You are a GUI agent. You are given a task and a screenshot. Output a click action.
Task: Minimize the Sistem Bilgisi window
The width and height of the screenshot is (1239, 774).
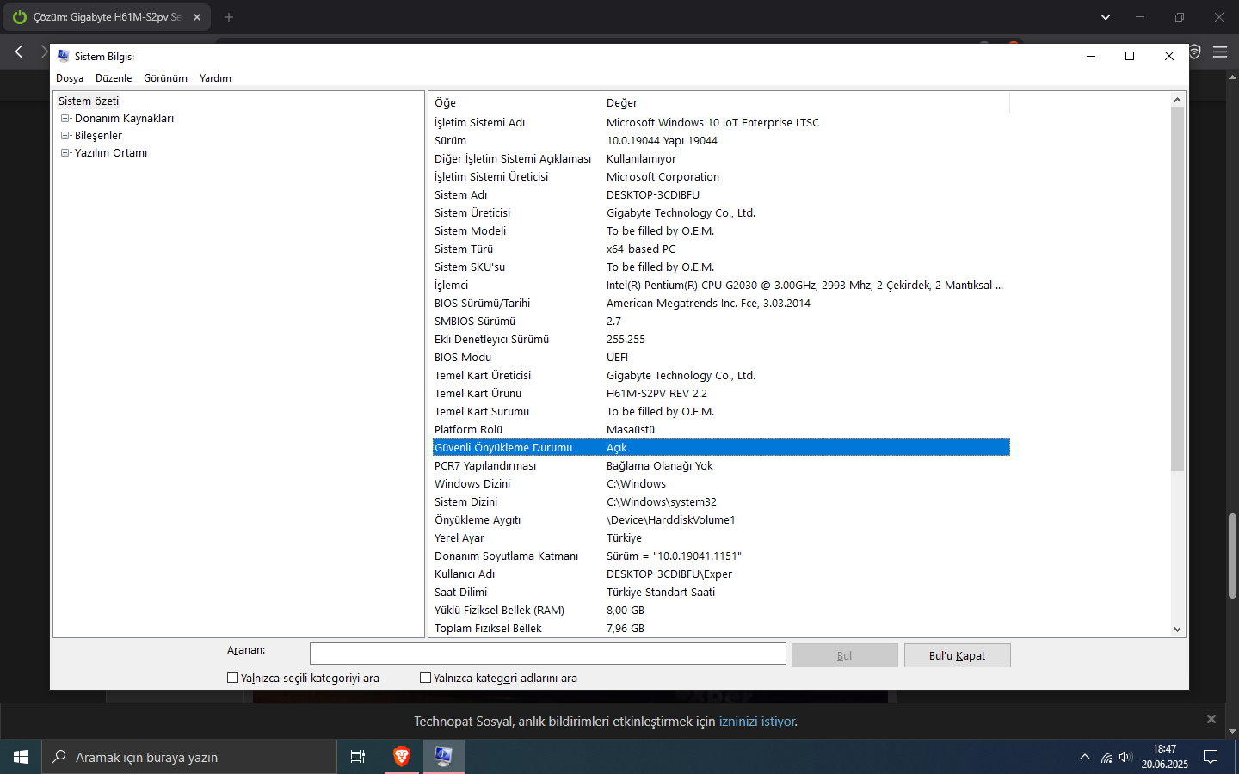coord(1091,56)
